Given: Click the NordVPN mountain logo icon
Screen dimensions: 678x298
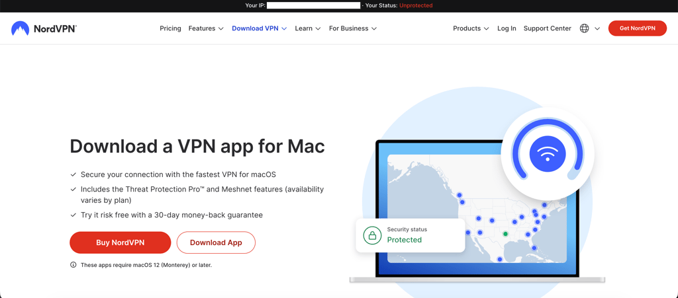Looking at the screenshot, I should click(x=21, y=28).
